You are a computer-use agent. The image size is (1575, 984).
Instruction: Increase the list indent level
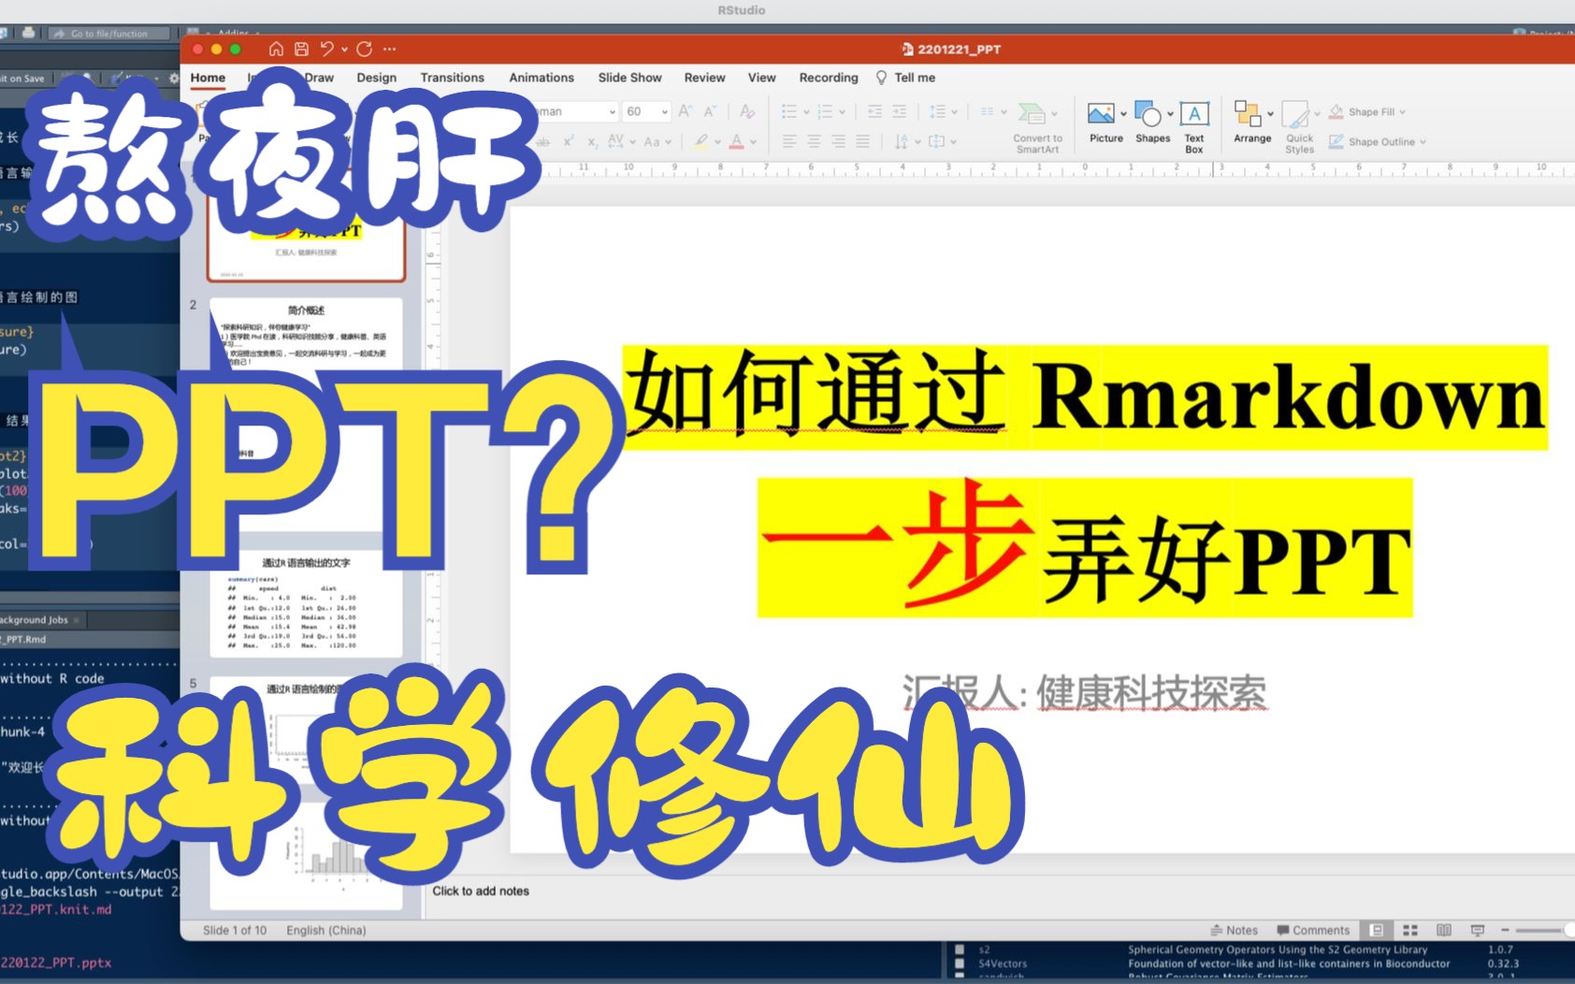pyautogui.click(x=899, y=111)
